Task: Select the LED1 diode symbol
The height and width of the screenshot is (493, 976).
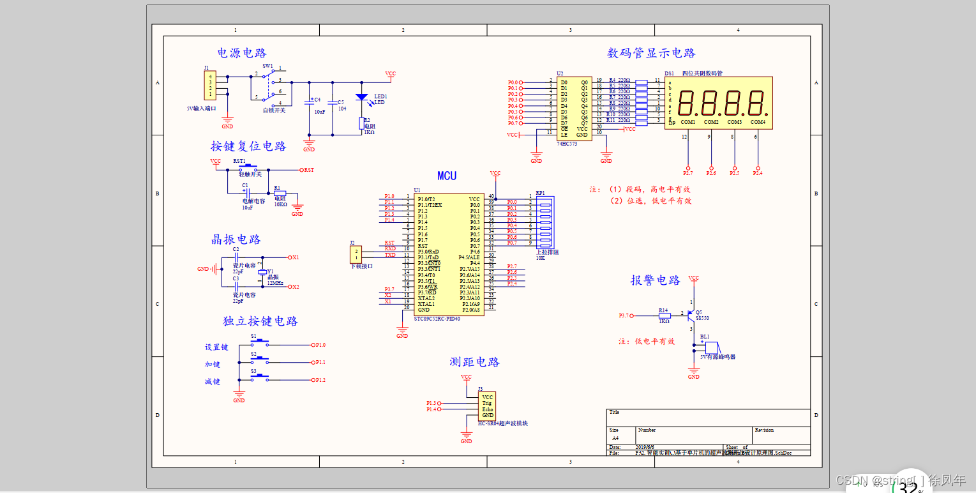Action: coord(362,98)
